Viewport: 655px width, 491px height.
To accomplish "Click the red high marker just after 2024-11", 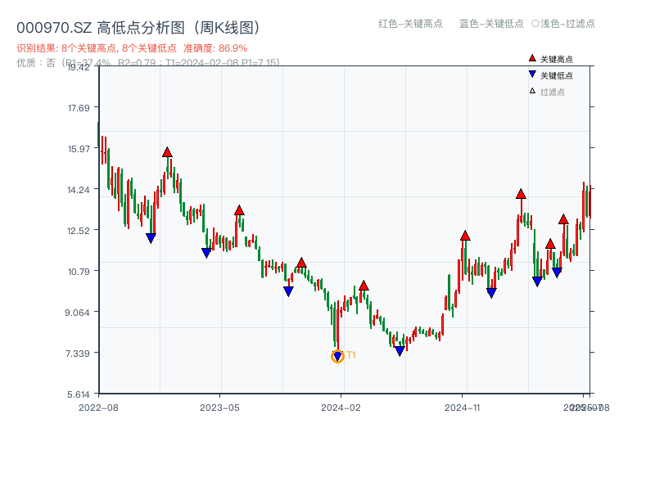I will point(465,236).
